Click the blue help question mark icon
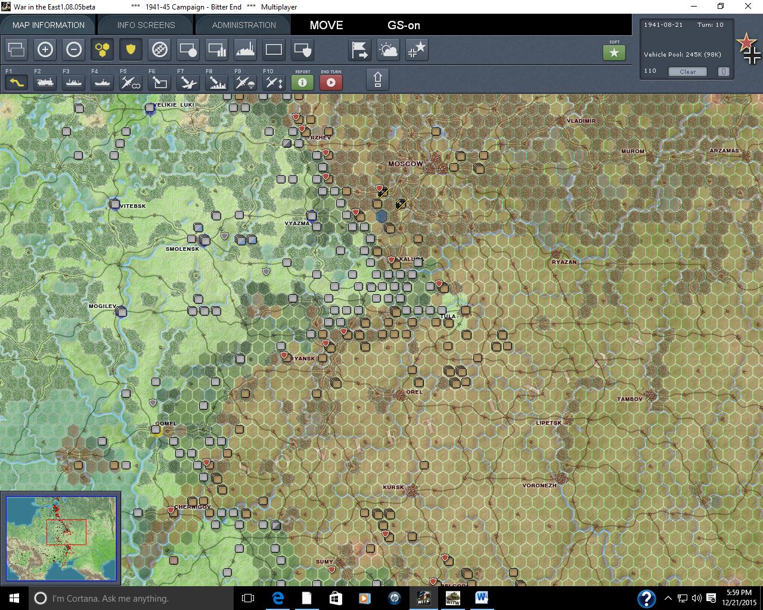The height and width of the screenshot is (610, 763). [x=647, y=599]
